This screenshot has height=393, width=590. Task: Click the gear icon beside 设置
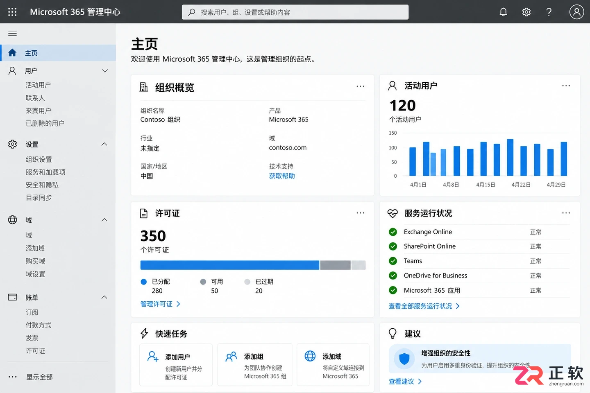click(x=13, y=144)
